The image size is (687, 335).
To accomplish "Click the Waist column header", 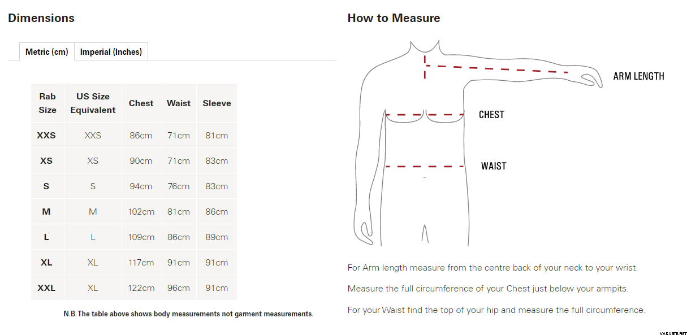I will click(x=179, y=103).
